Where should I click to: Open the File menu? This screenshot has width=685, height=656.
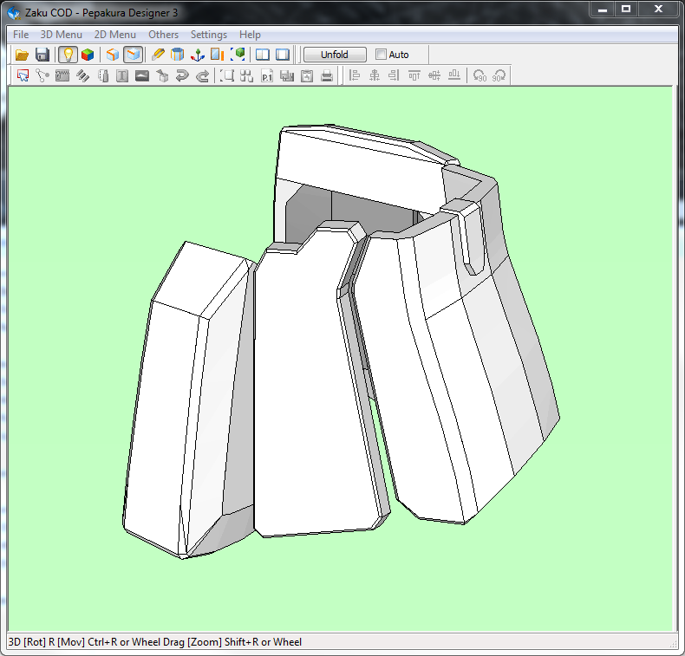(x=21, y=35)
